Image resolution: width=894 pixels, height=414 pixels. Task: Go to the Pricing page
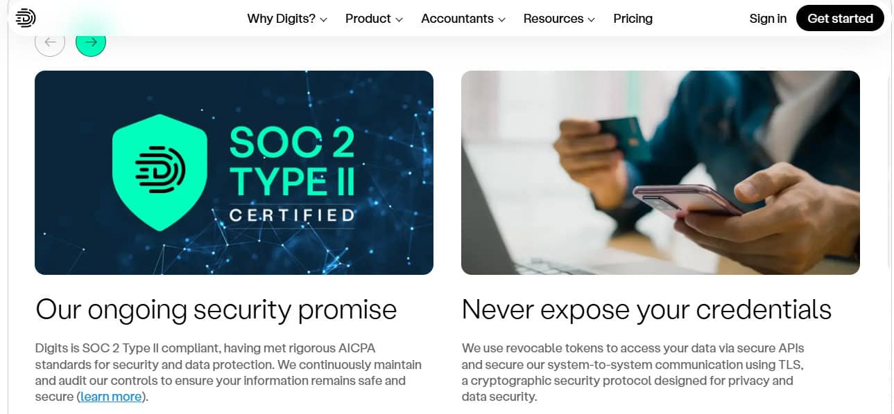click(x=633, y=19)
